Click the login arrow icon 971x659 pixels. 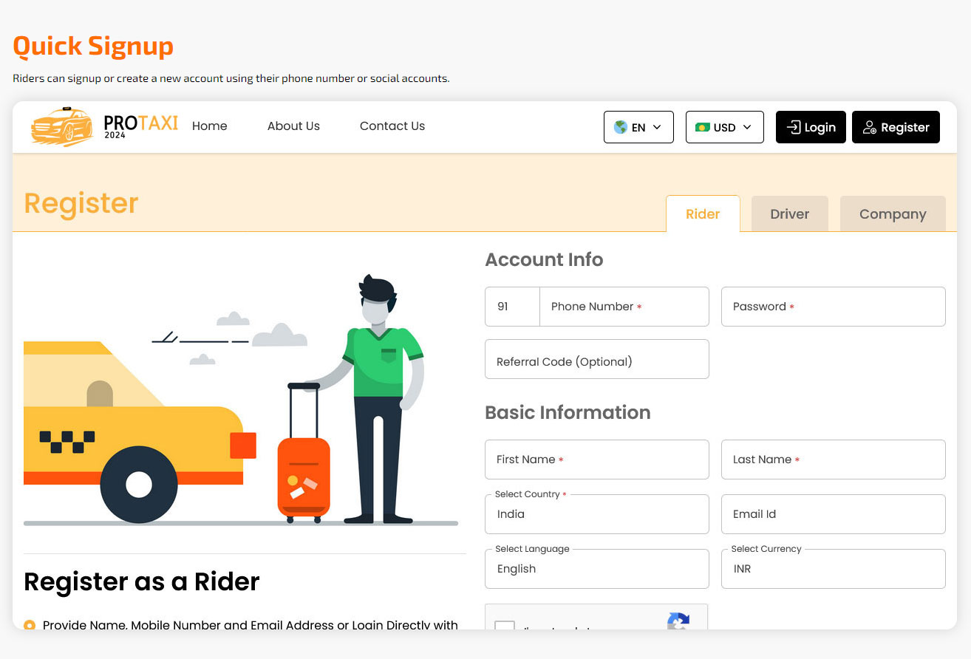tap(793, 127)
